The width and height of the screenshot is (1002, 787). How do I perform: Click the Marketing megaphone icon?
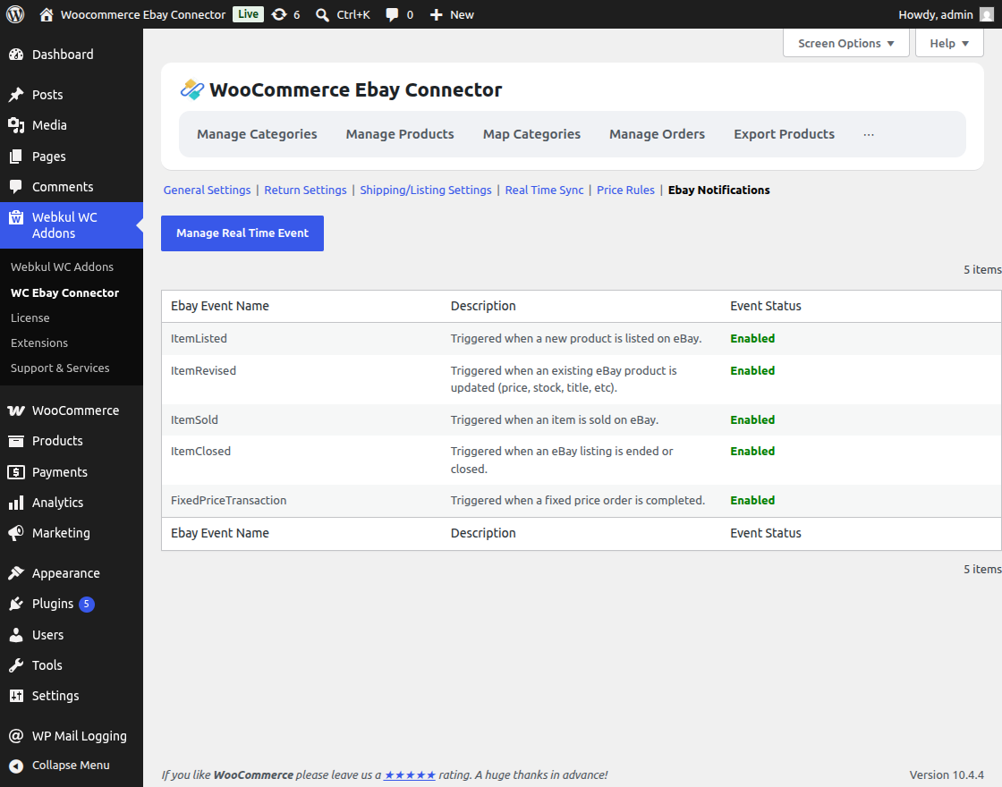(x=16, y=533)
